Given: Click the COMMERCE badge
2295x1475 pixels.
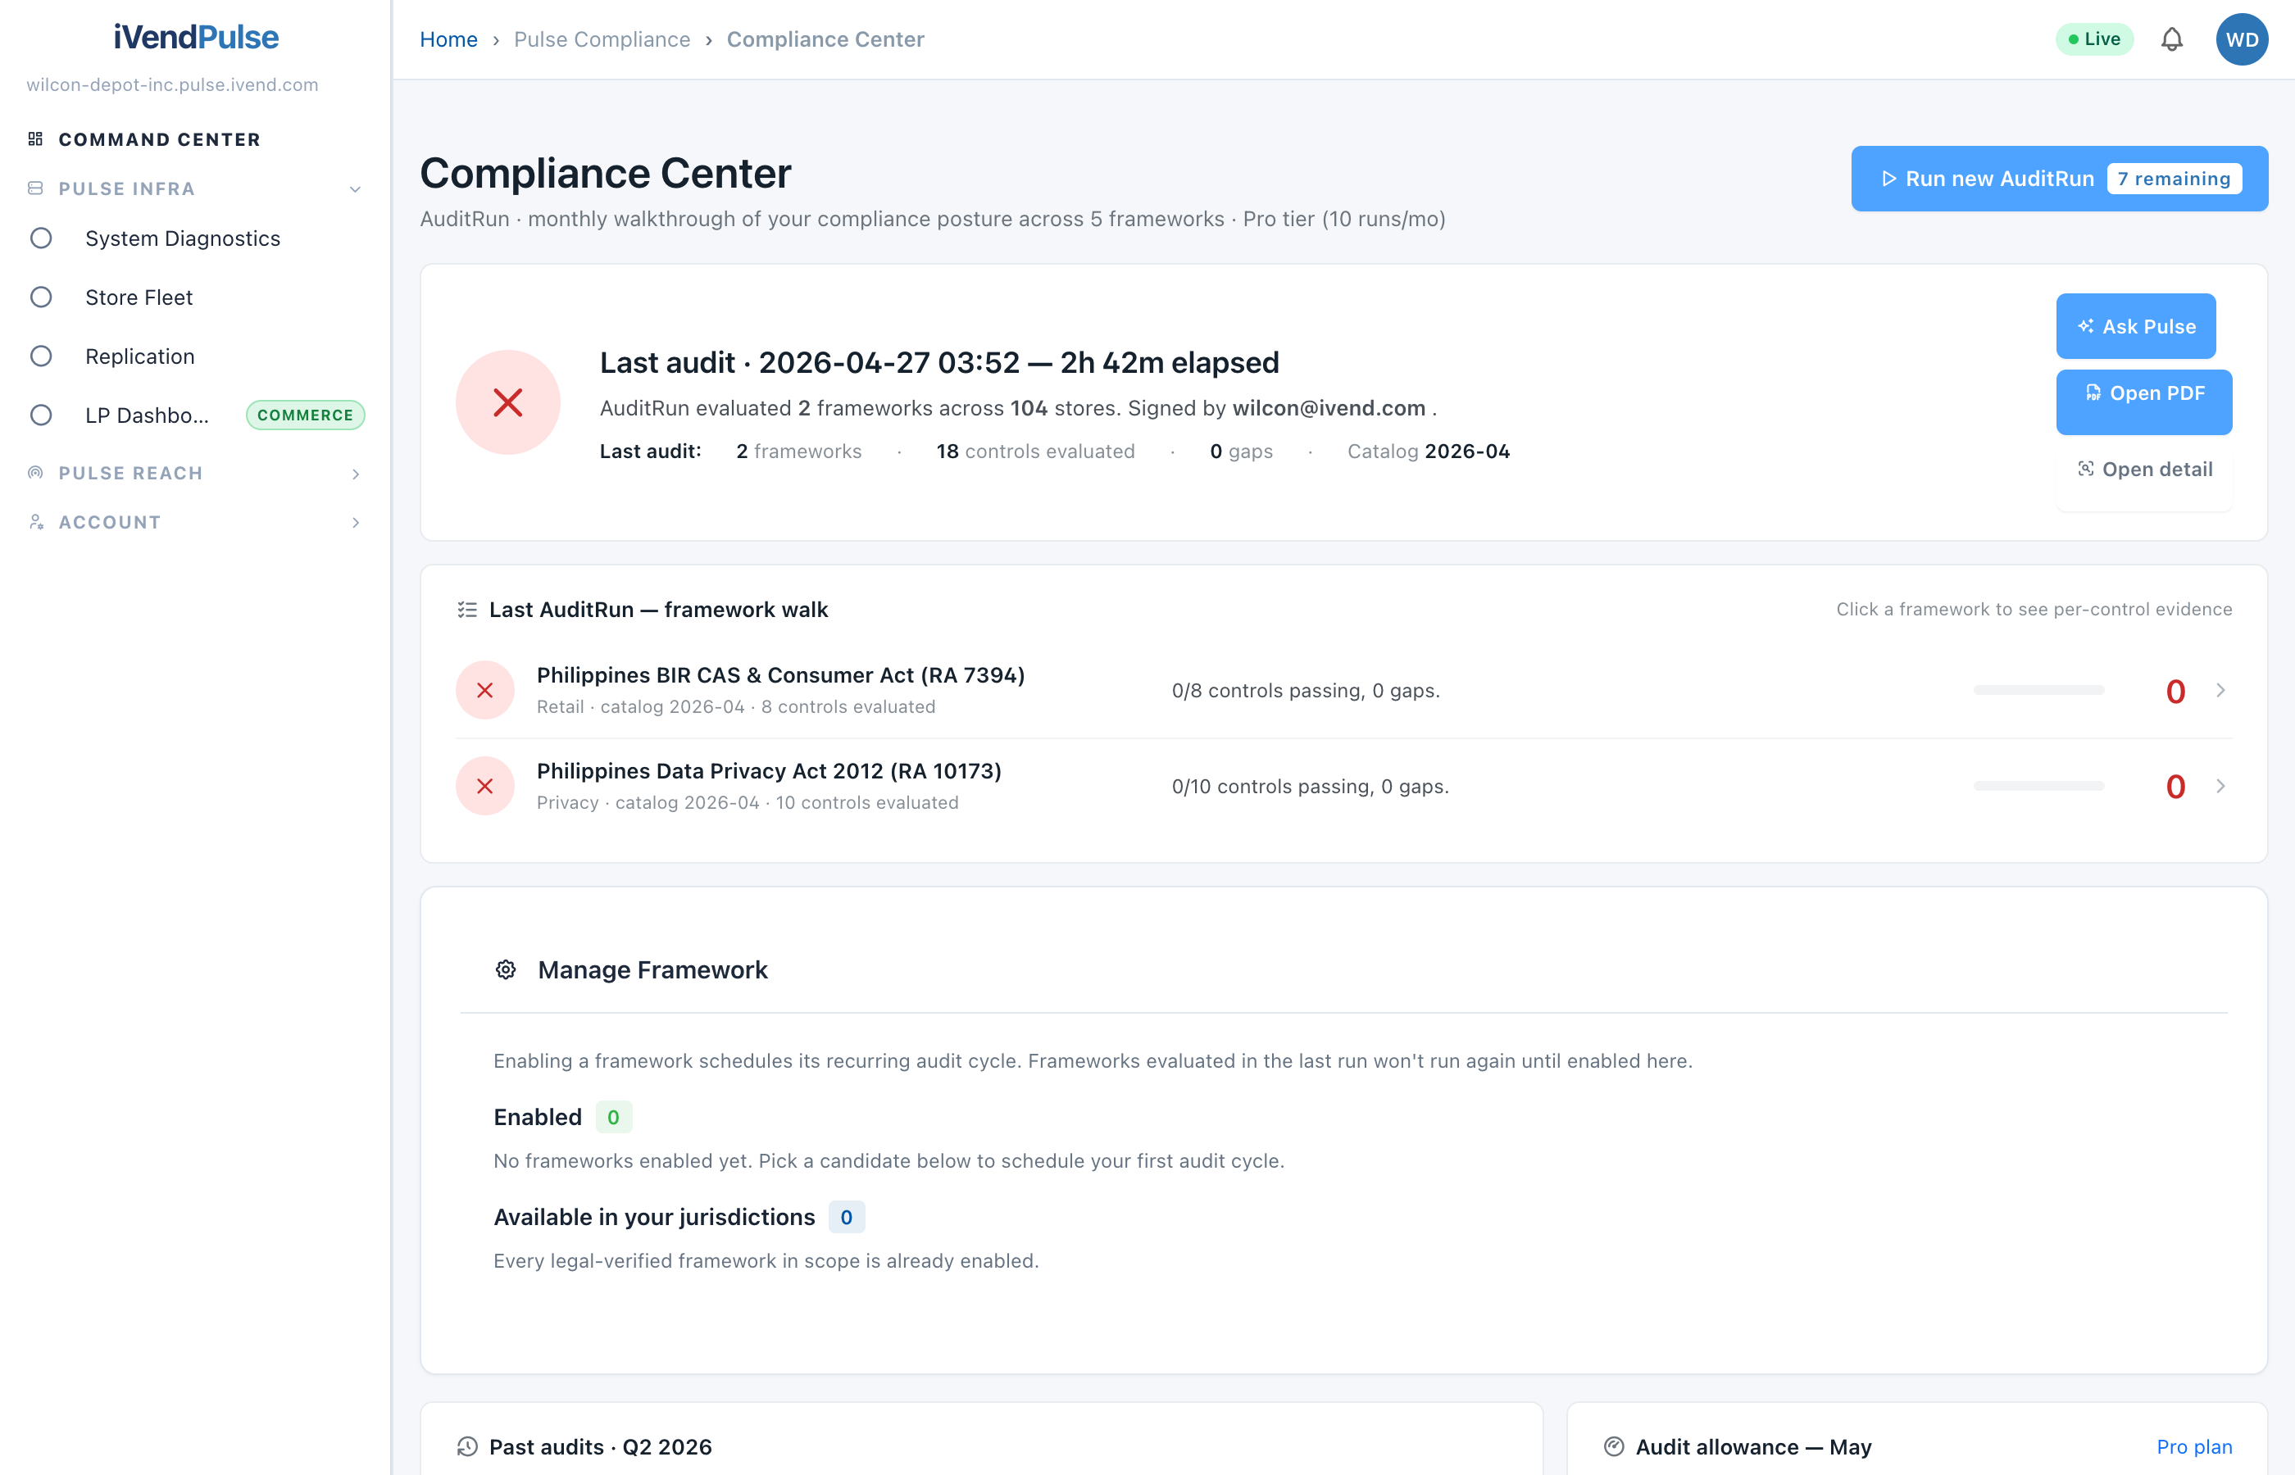Looking at the screenshot, I should pyautogui.click(x=305, y=415).
